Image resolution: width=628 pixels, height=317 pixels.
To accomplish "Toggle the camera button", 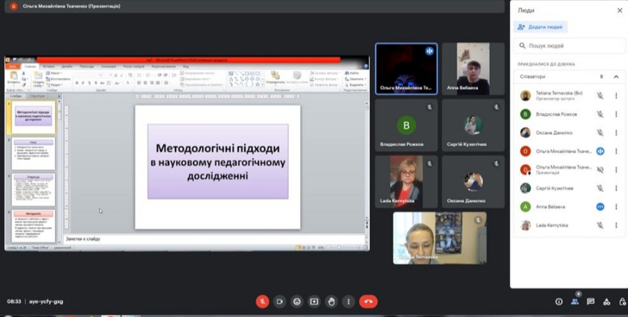I will click(279, 301).
